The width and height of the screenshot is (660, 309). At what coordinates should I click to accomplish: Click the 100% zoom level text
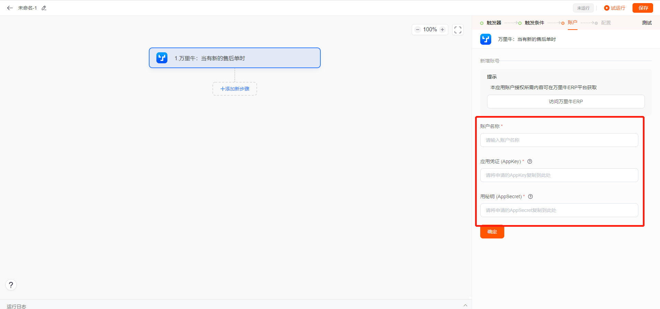[430, 30]
